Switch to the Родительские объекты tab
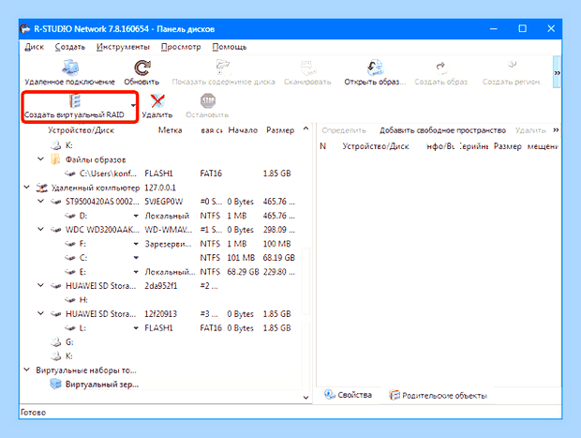The height and width of the screenshot is (438, 581). point(438,396)
